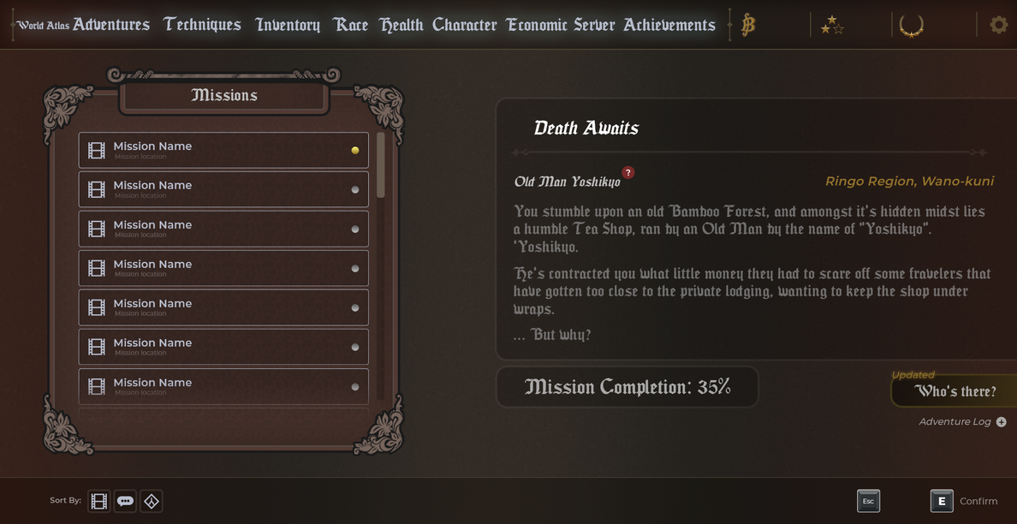
Task: Sort missions by film strip icon
Action: pyautogui.click(x=99, y=501)
